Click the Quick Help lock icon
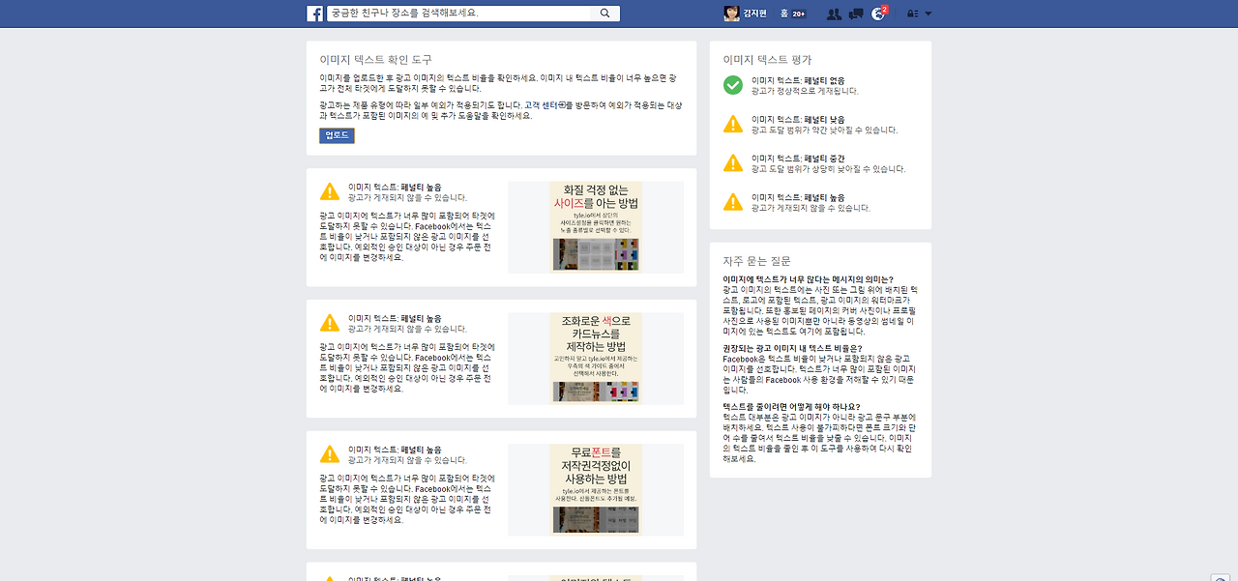The width and height of the screenshot is (1238, 581). coord(910,13)
